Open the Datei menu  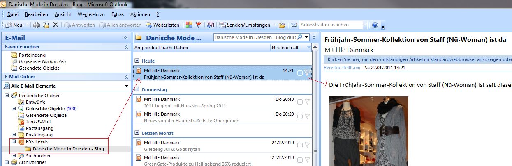pyautogui.click(x=13, y=14)
